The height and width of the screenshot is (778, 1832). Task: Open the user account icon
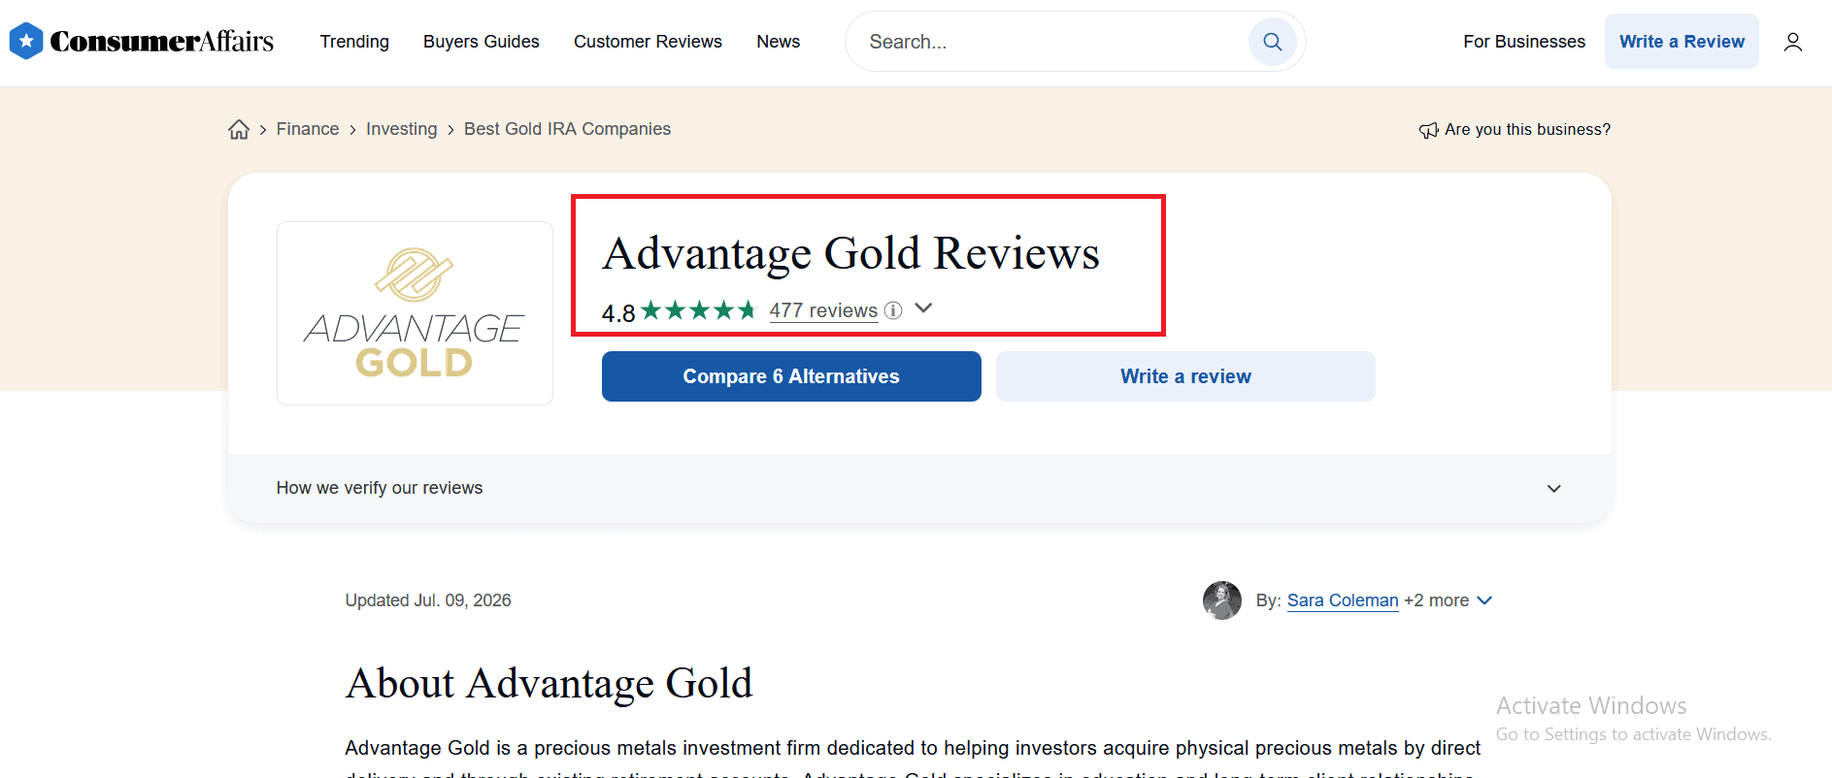click(x=1792, y=42)
